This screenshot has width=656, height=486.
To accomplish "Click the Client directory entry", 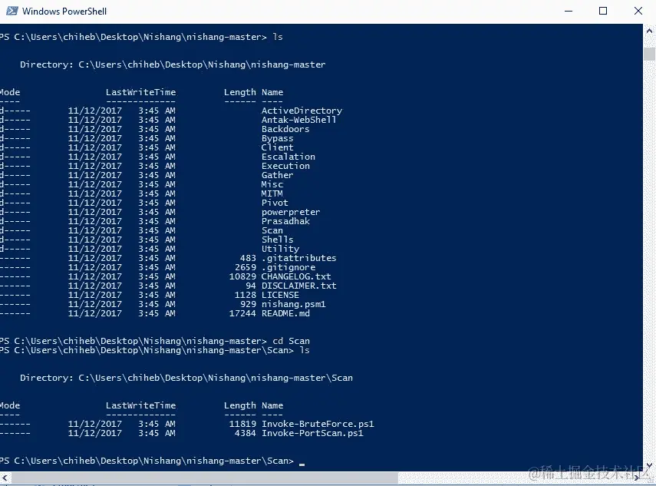I will pos(278,147).
